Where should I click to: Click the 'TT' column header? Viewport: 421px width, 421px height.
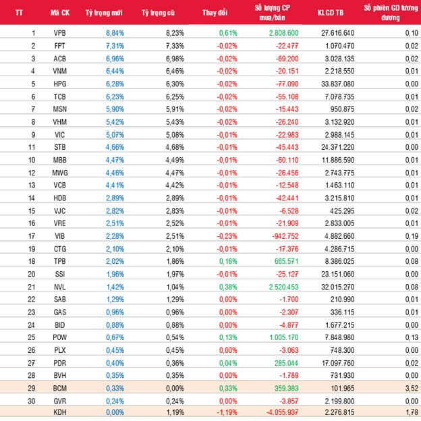[19, 13]
